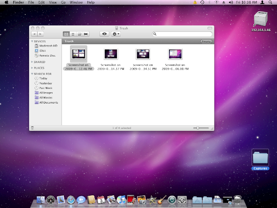The image size is (277, 208).
Task: Open Photo Booth from the Dock
Action: (131, 200)
